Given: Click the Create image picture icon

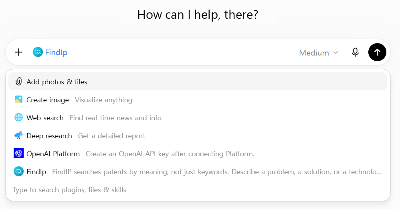Looking at the screenshot, I should pos(18,100).
